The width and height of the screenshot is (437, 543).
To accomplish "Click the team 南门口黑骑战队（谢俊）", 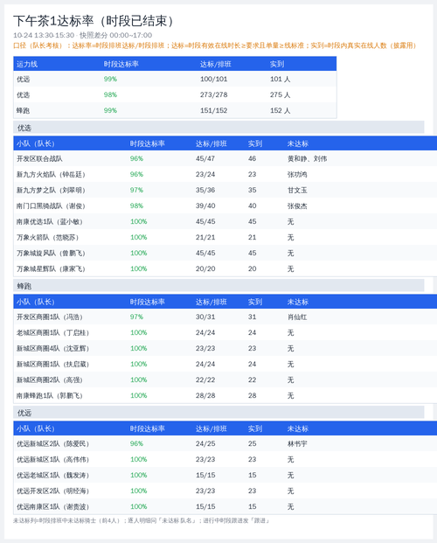I will [x=51, y=206].
